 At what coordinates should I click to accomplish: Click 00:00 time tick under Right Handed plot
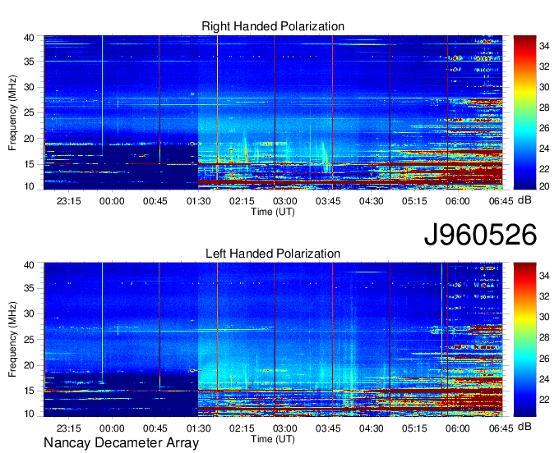pyautogui.click(x=112, y=201)
